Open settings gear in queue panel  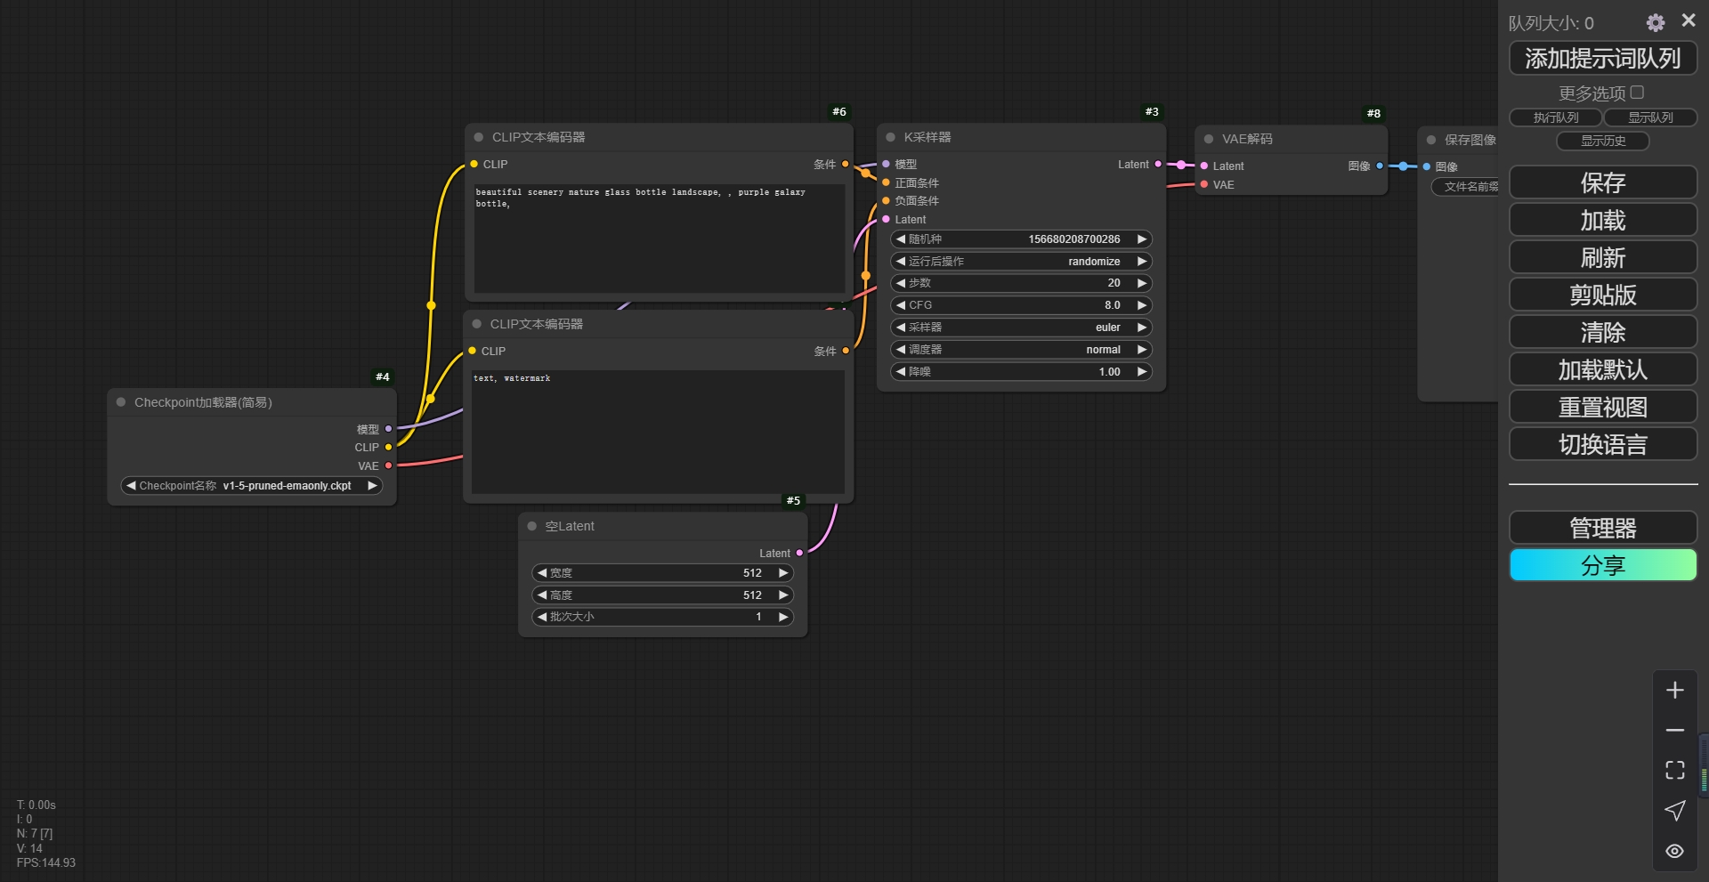(1655, 22)
